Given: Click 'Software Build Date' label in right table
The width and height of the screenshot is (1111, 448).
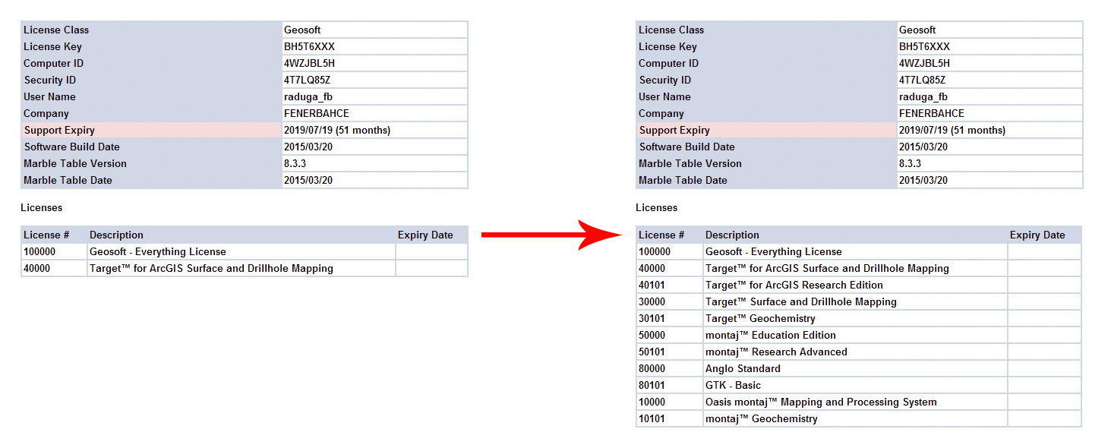Looking at the screenshot, I should pos(687,147).
